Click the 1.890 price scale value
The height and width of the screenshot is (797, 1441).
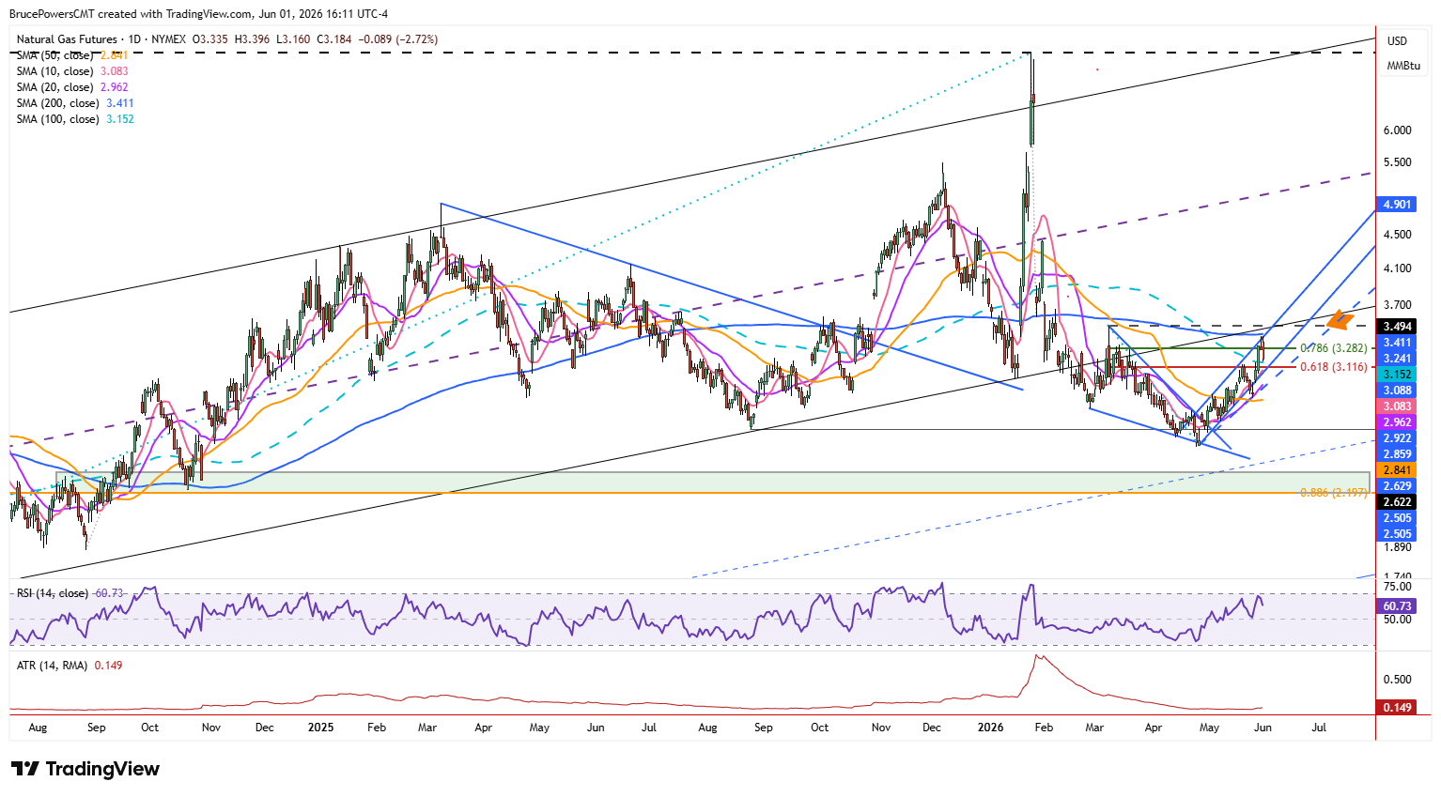(1397, 547)
